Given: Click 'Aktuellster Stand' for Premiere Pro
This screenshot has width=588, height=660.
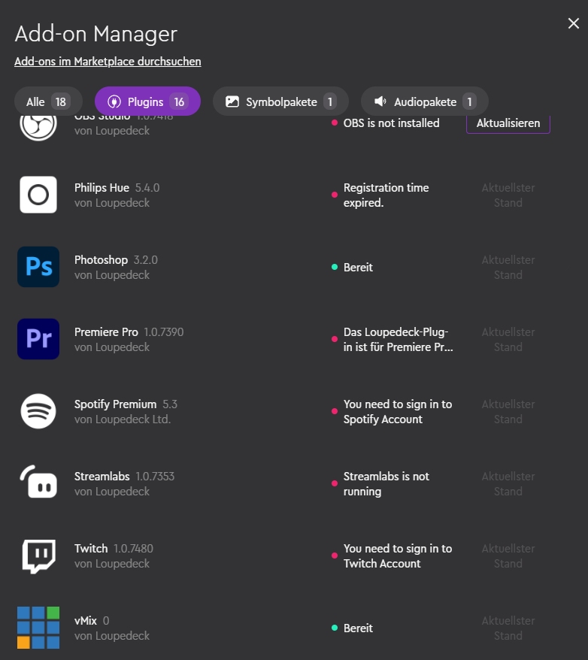Looking at the screenshot, I should coord(508,339).
